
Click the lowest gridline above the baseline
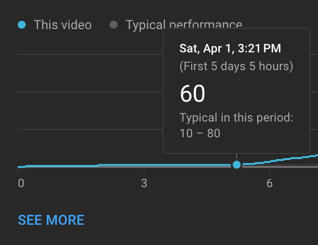pyautogui.click(x=89, y=129)
